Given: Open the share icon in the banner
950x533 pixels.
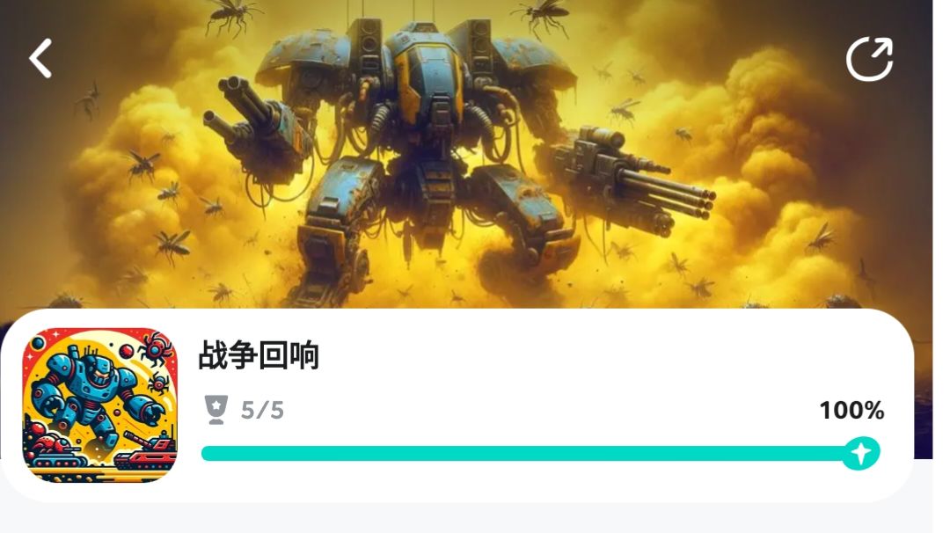Looking at the screenshot, I should pyautogui.click(x=869, y=59).
